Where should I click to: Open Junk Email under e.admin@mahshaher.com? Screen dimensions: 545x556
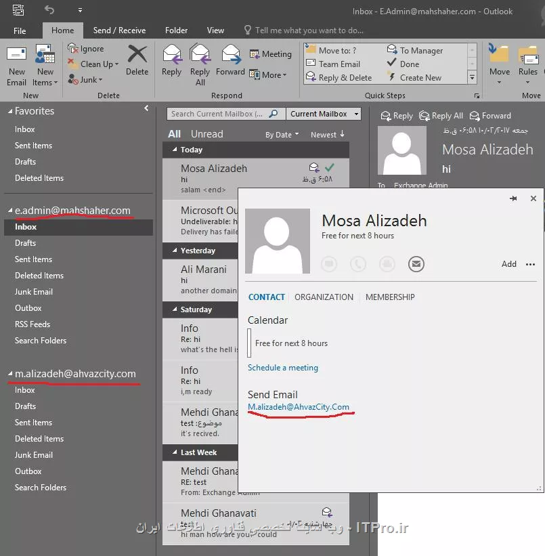(34, 292)
